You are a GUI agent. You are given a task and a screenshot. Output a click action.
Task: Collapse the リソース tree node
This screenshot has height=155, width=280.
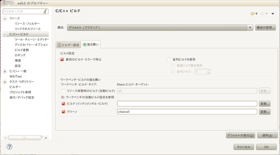pyautogui.click(x=5, y=18)
